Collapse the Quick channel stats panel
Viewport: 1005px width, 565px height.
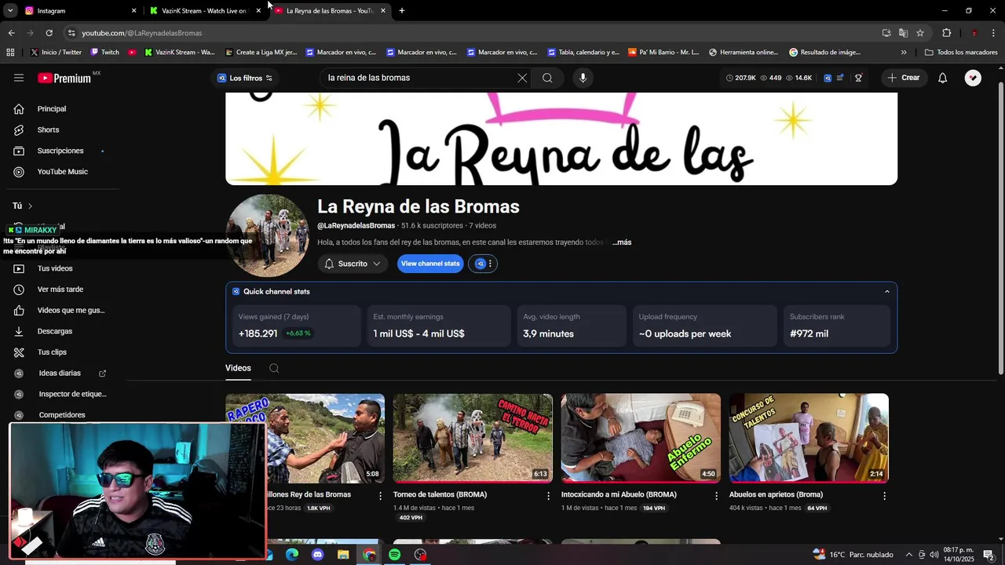tap(887, 292)
